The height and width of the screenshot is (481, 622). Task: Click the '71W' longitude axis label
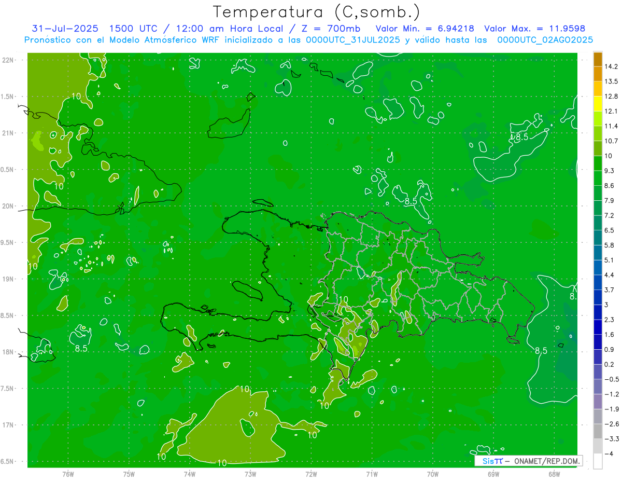(x=372, y=474)
